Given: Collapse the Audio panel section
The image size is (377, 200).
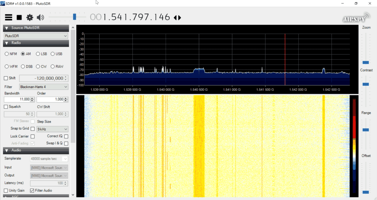Looking at the screenshot, I should point(7,150).
